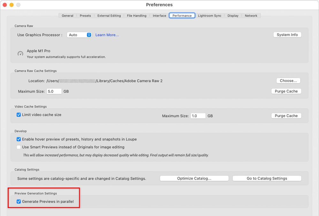This screenshot has width=319, height=216.
Task: Purge the Camera Raw cache
Action: pos(286,91)
